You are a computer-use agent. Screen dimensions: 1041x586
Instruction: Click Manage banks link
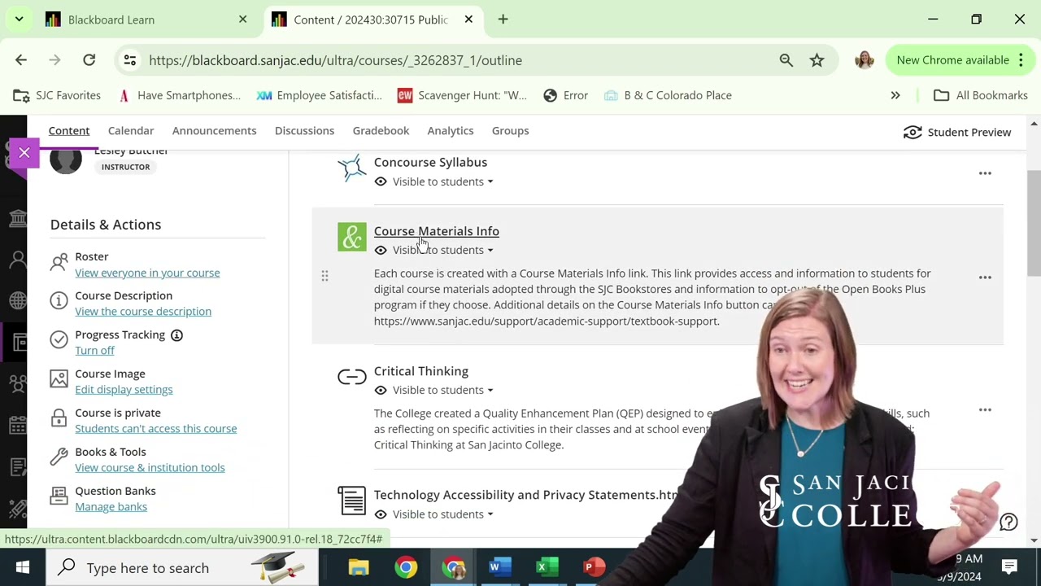[x=111, y=506]
